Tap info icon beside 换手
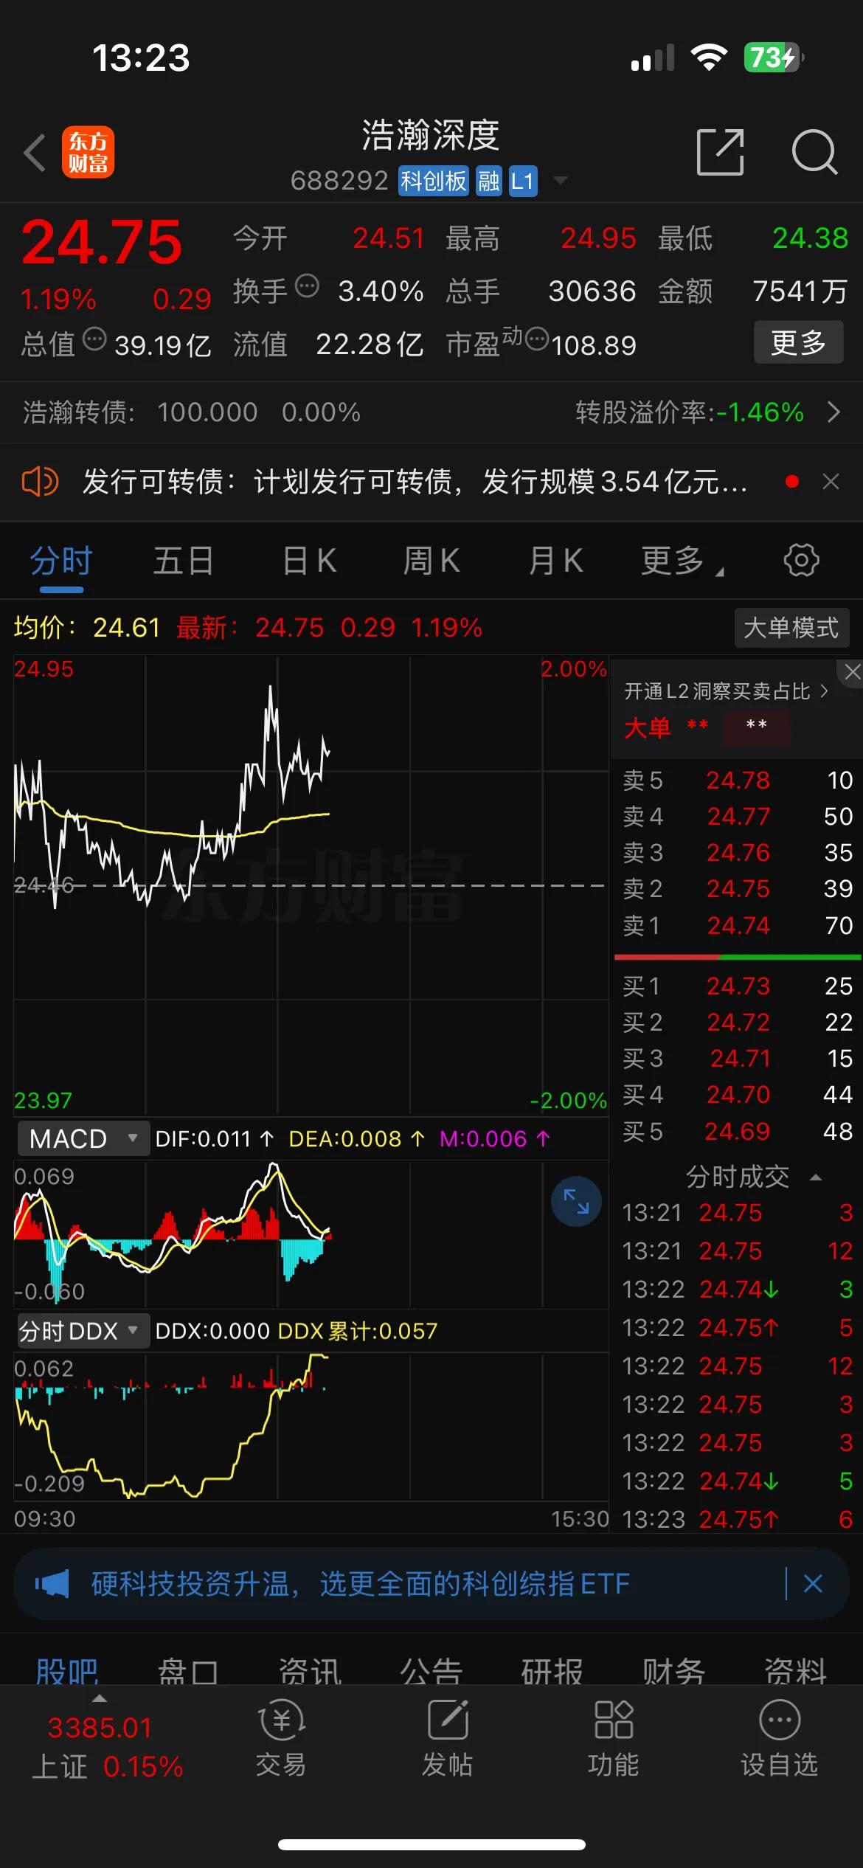 pyautogui.click(x=307, y=286)
